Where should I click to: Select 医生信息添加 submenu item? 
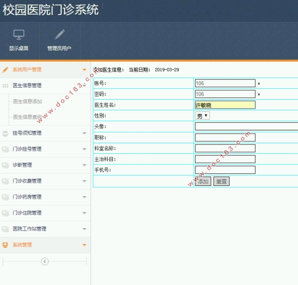pos(27,102)
